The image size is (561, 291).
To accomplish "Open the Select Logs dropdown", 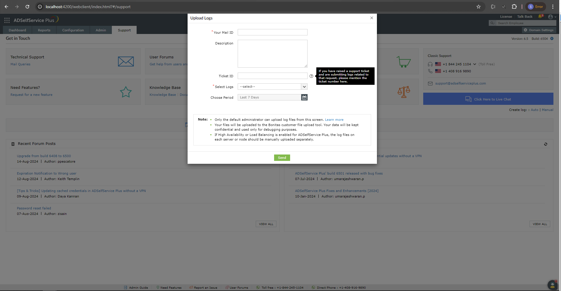I will pos(304,87).
